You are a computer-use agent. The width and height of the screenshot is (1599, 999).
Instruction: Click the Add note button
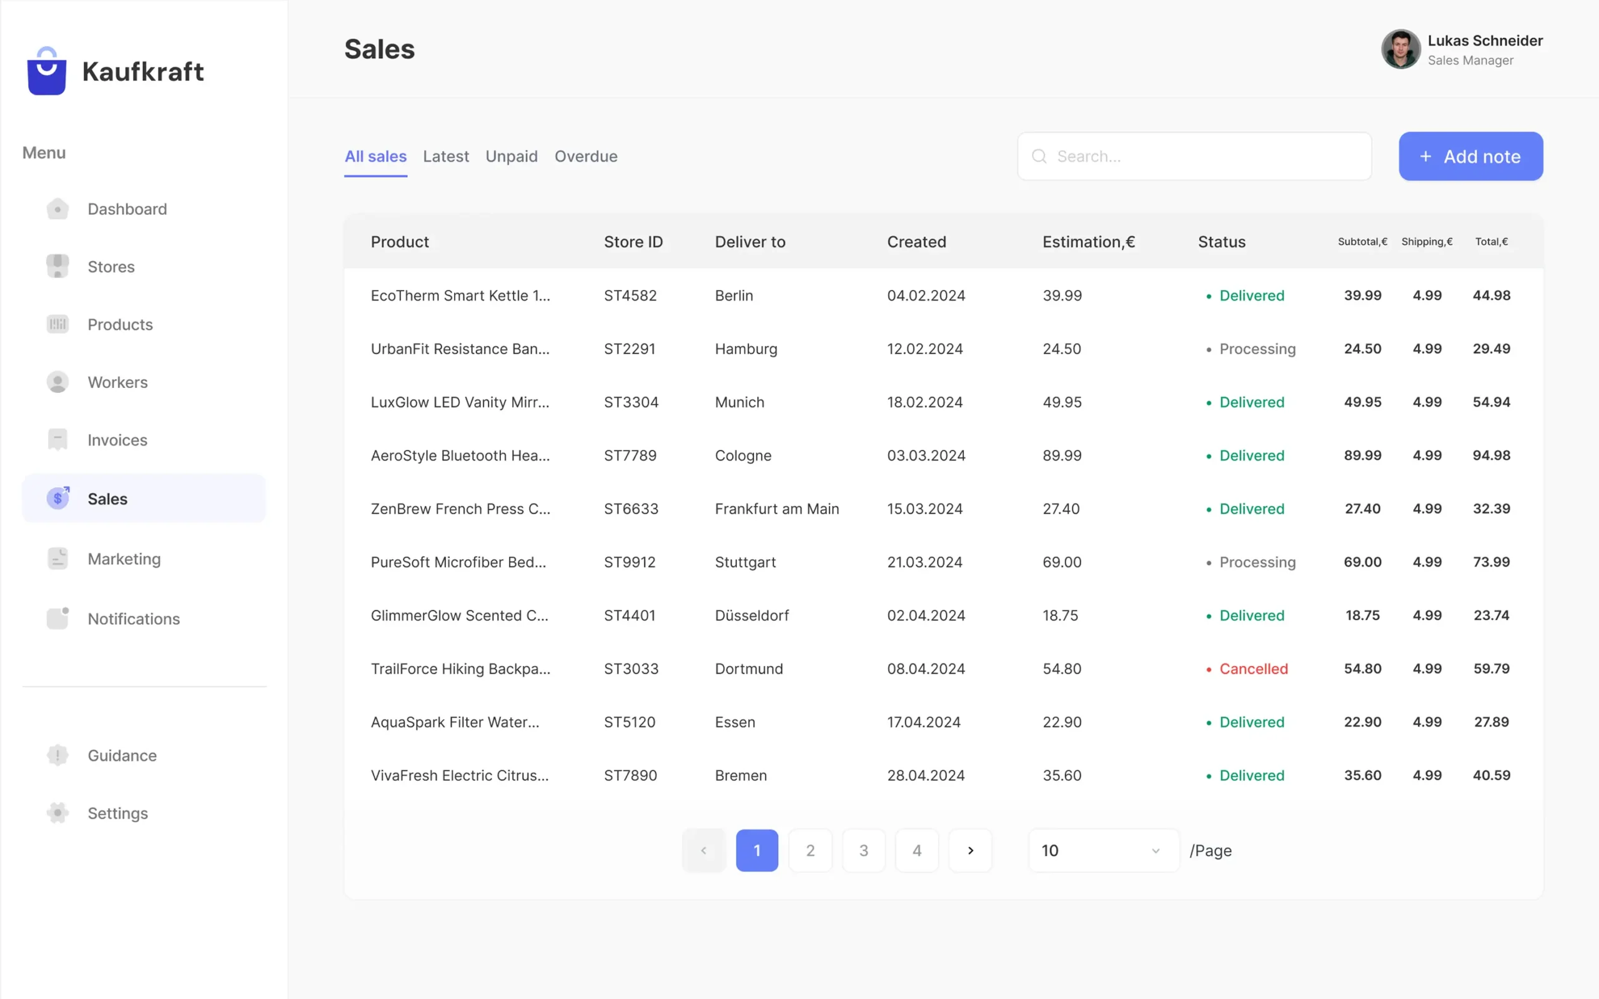click(1470, 156)
